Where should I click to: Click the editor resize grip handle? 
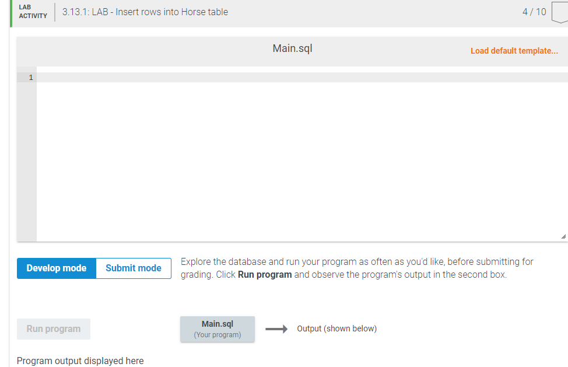pos(563,236)
